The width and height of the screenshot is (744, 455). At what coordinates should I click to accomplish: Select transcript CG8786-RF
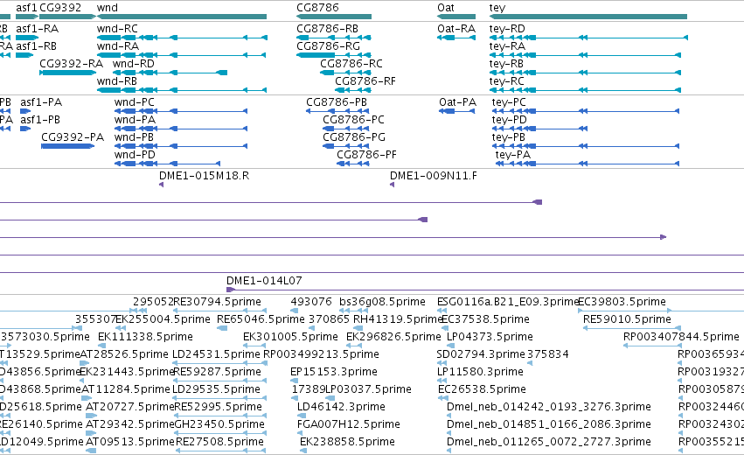tap(365, 81)
